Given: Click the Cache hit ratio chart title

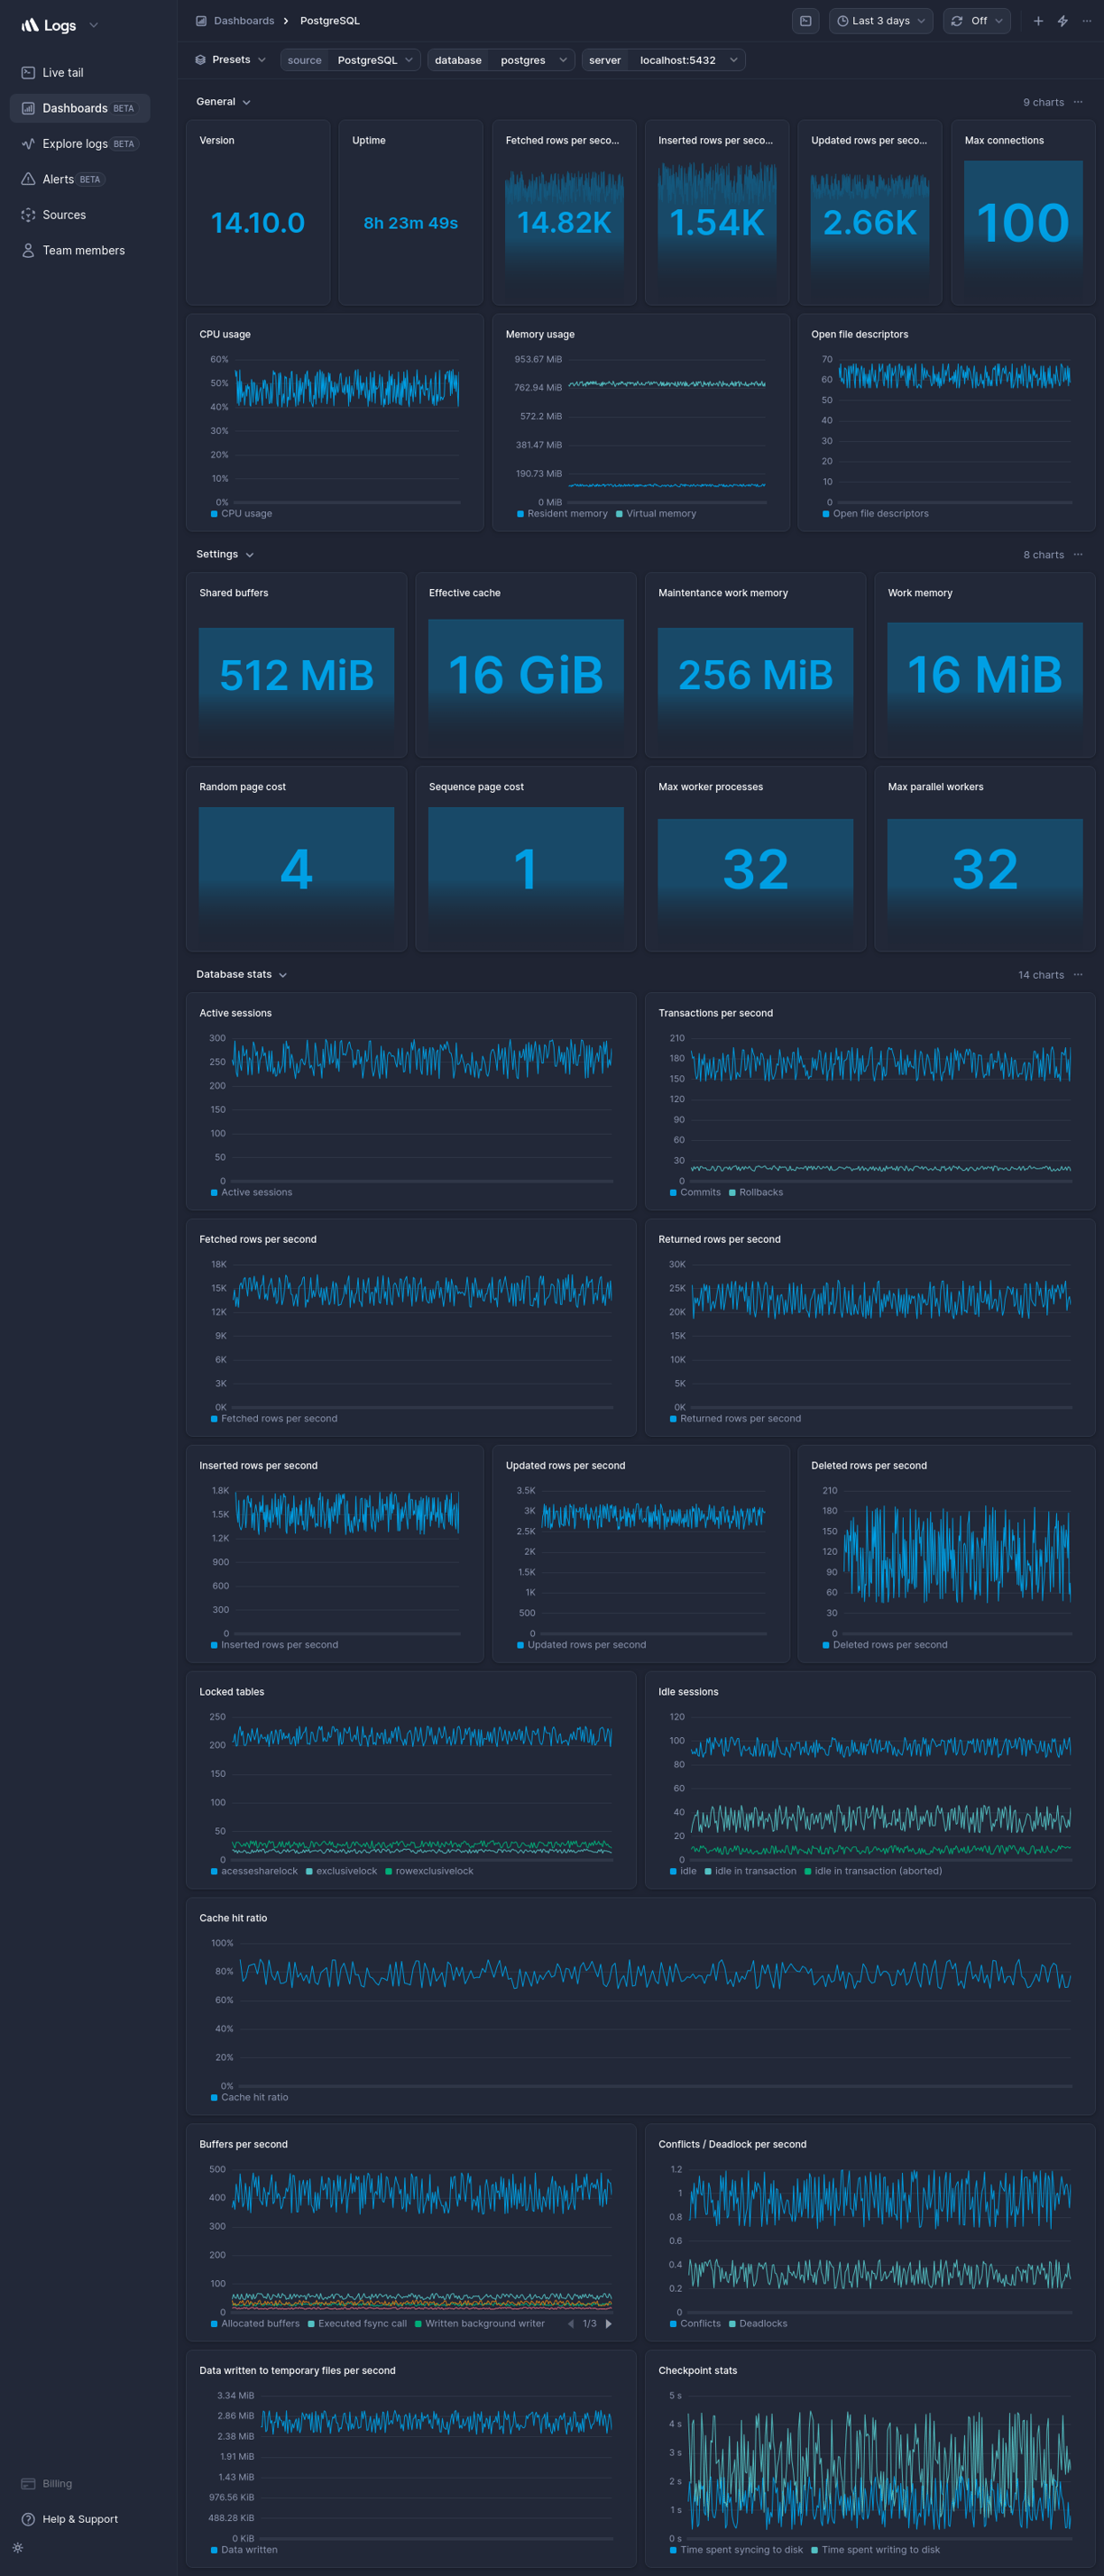Looking at the screenshot, I should coord(233,1918).
